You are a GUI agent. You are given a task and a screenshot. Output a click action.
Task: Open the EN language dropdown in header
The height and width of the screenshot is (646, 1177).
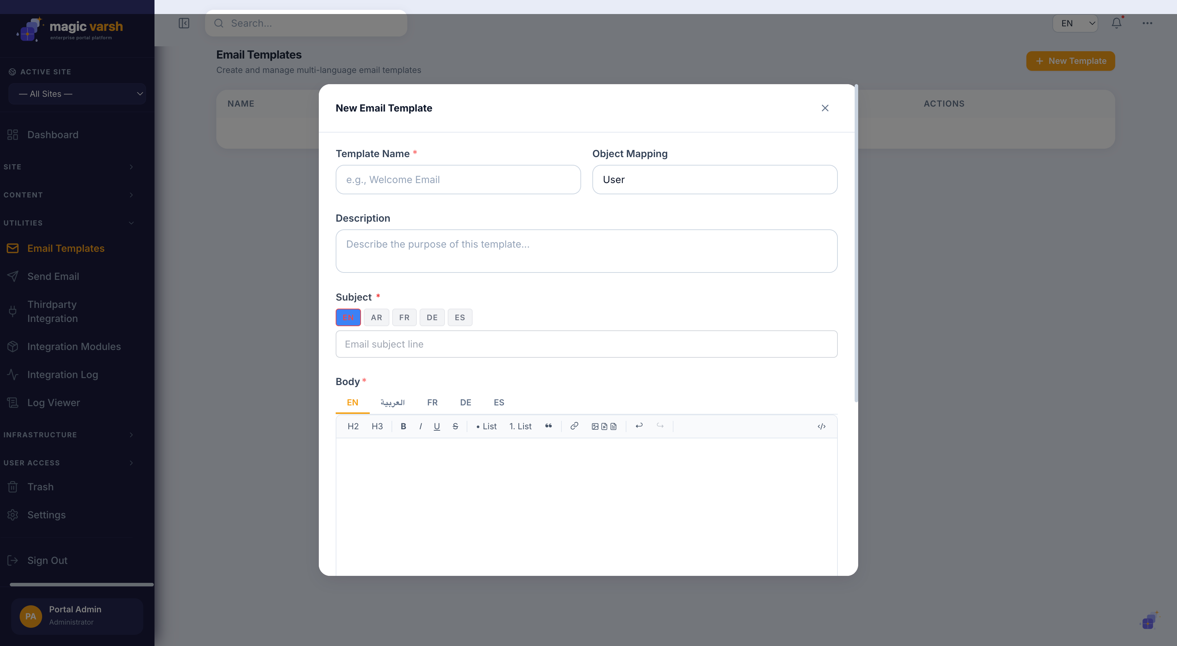[x=1075, y=23]
